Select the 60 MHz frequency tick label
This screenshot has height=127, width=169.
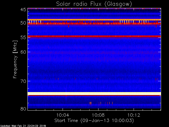(x=23, y=52)
